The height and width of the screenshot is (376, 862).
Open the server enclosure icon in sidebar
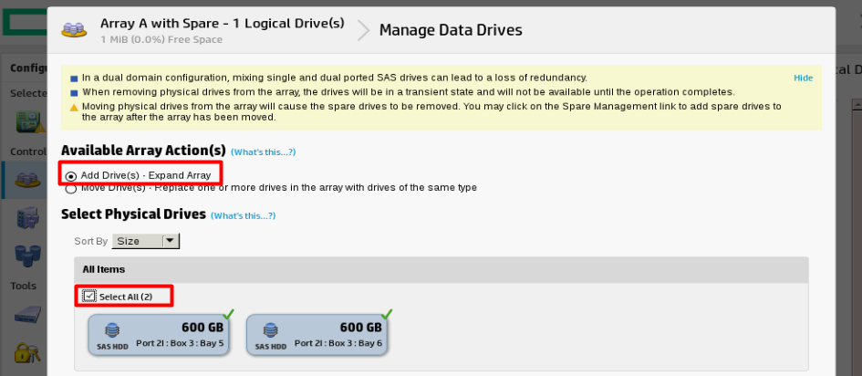coord(27,218)
